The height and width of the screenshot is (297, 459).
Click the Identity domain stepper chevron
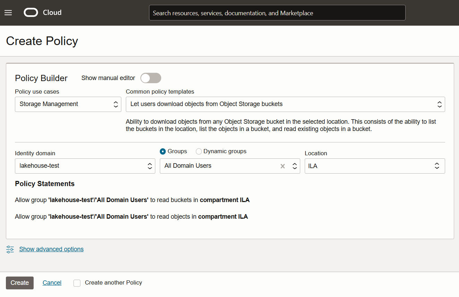(x=149, y=166)
